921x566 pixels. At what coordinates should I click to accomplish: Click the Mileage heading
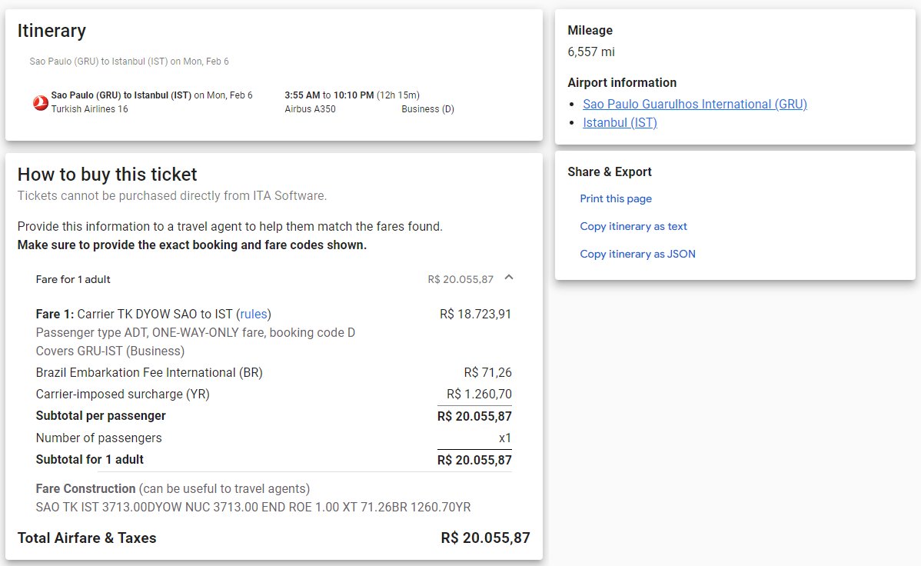(x=590, y=30)
